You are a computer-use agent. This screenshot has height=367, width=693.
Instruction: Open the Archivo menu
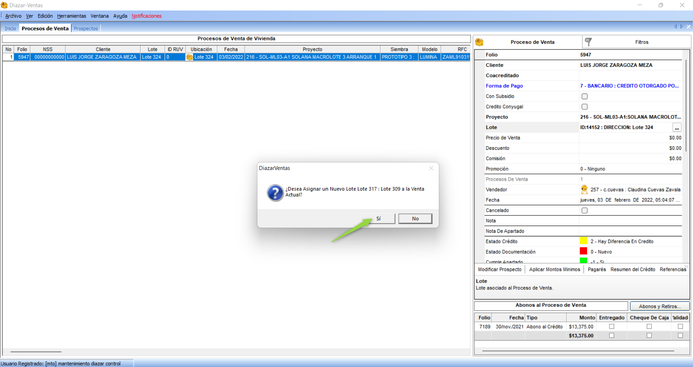point(13,16)
